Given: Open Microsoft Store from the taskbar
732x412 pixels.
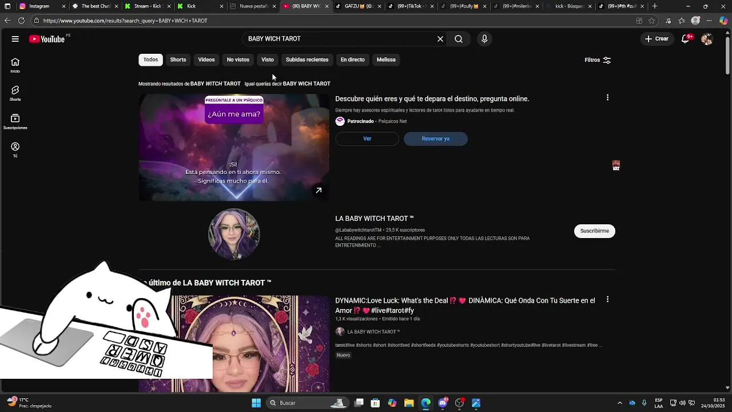Looking at the screenshot, I should (375, 403).
